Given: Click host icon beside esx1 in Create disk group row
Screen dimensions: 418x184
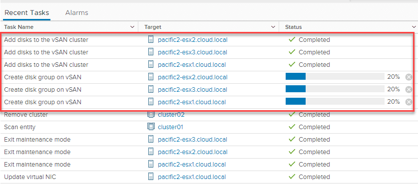Looking at the screenshot, I should point(151,102).
